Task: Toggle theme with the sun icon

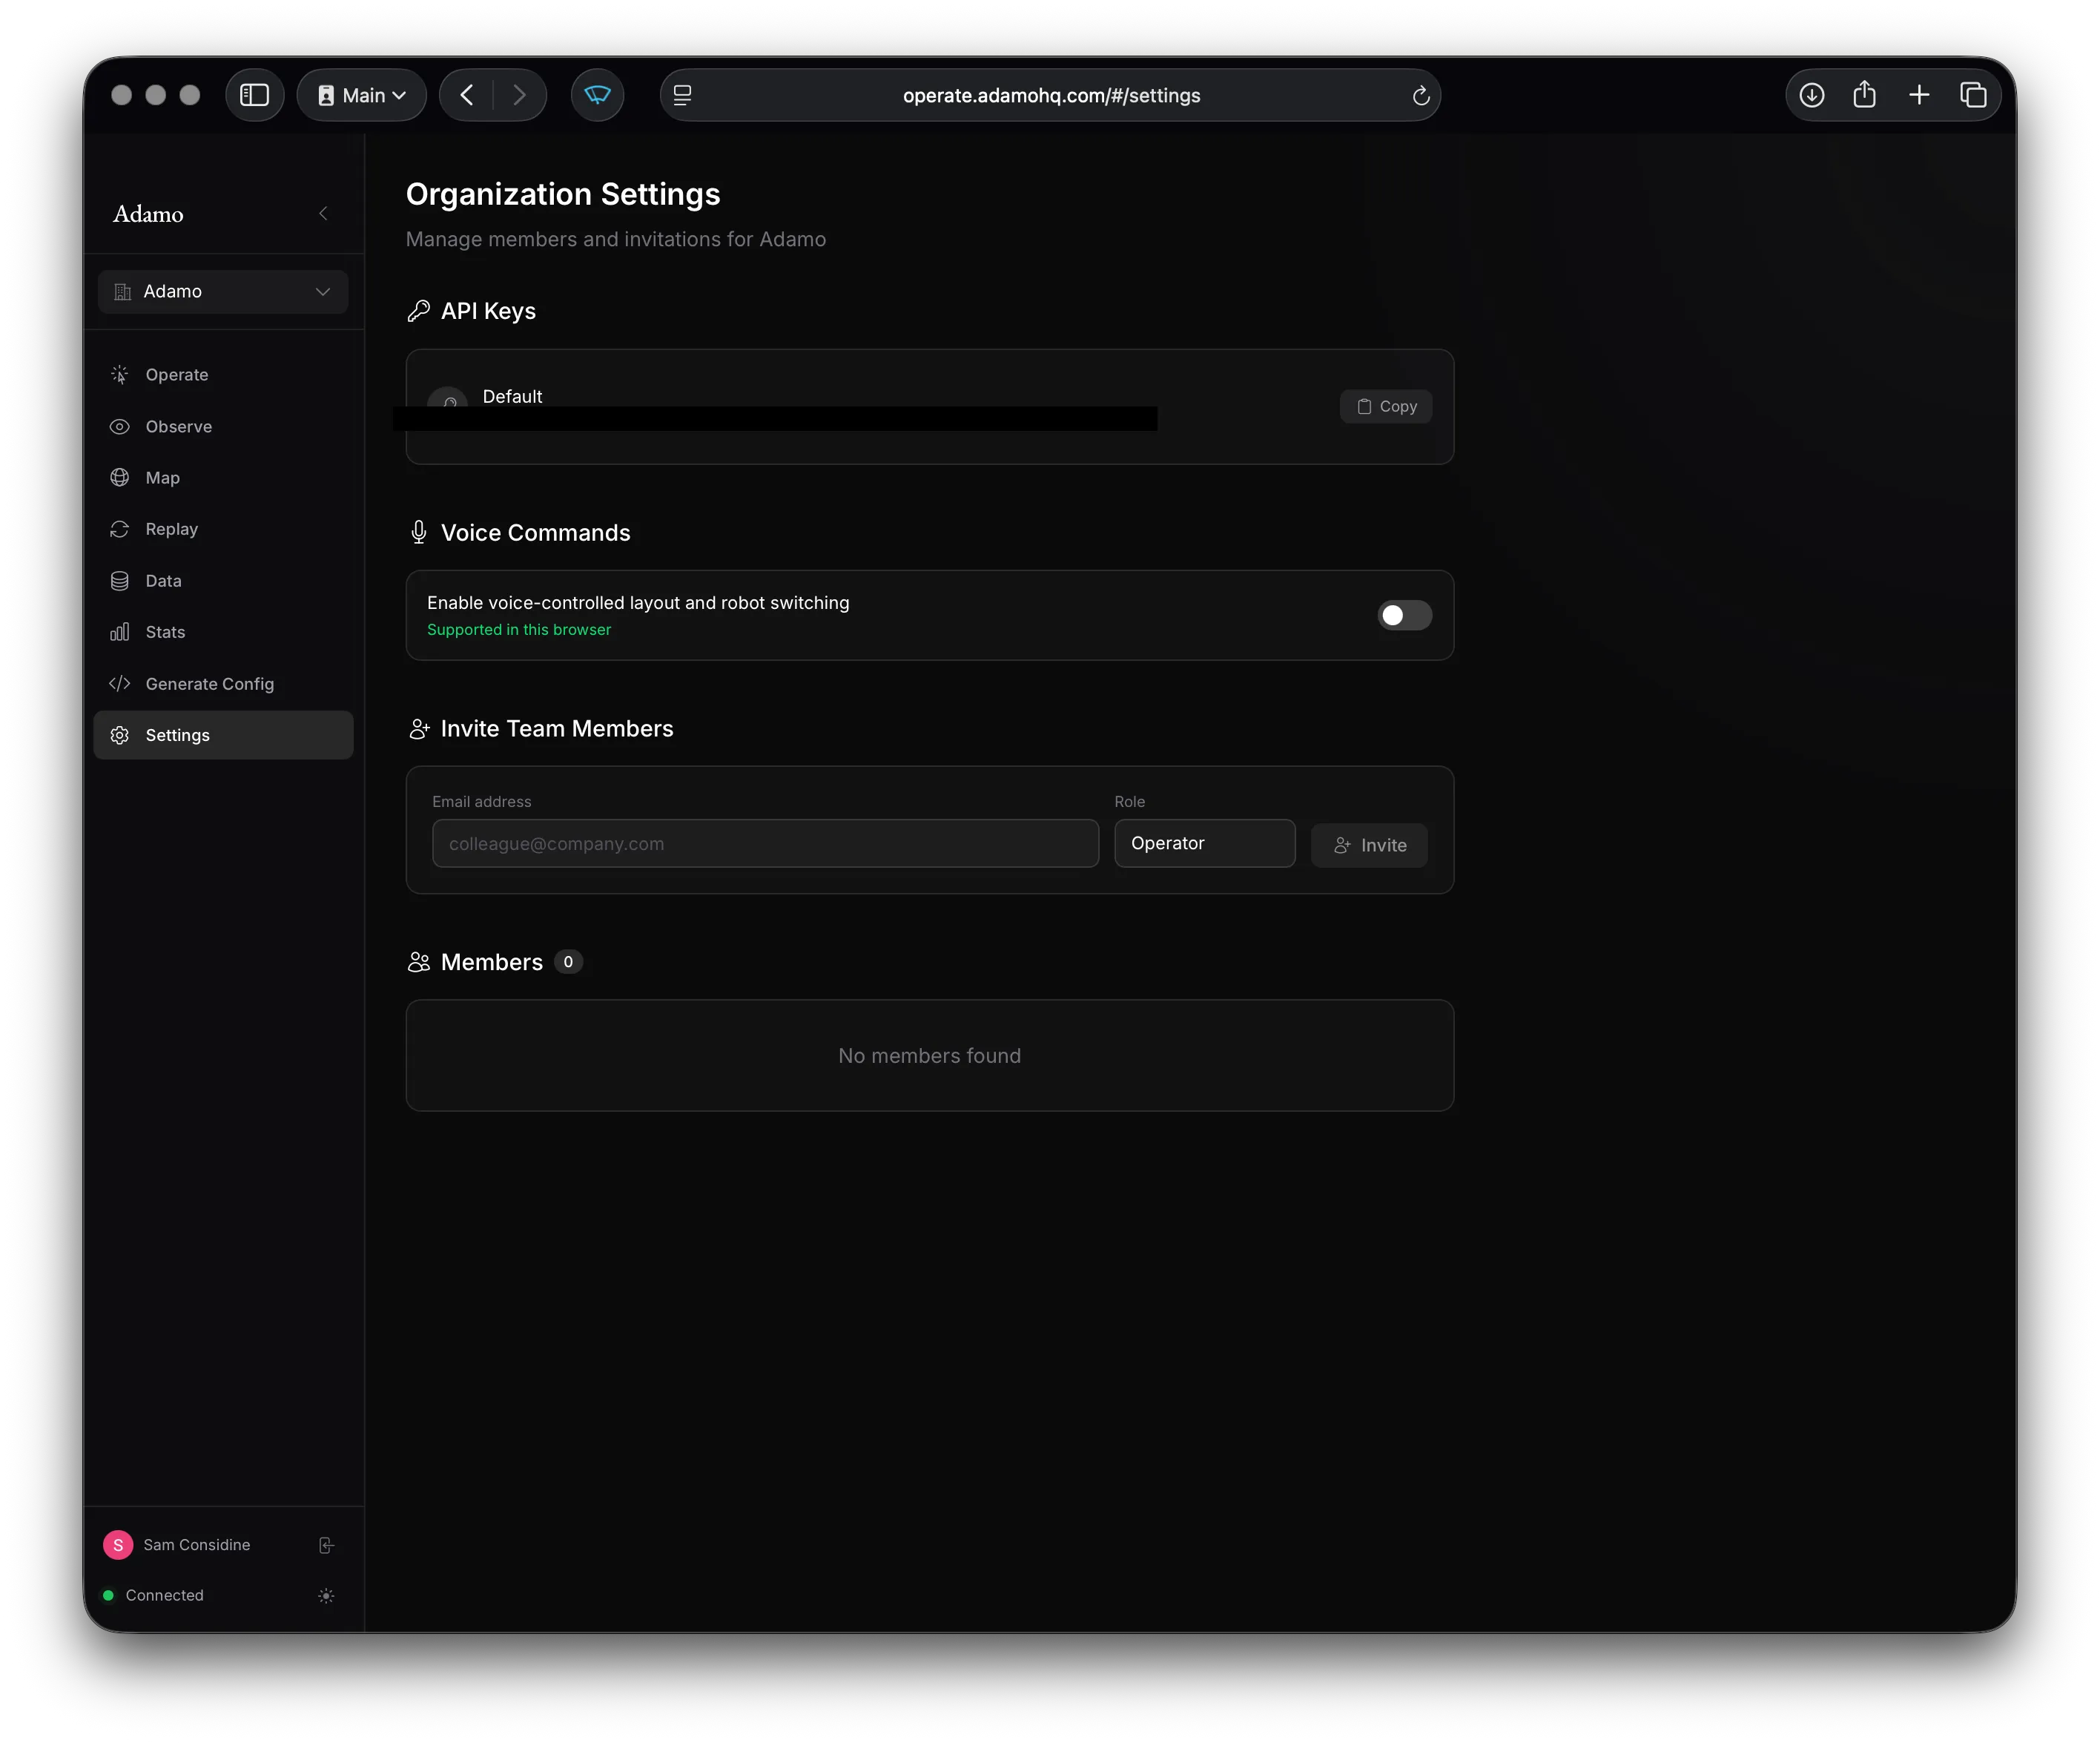Action: 326,1596
